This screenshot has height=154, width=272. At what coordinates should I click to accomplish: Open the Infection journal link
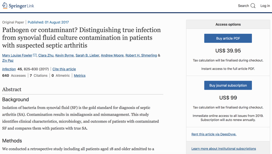9,69
